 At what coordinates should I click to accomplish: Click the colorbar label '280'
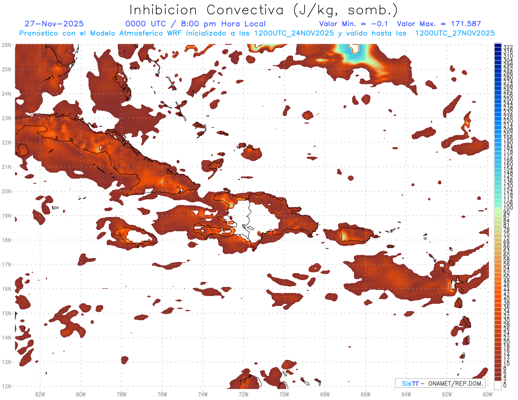click(508, 78)
